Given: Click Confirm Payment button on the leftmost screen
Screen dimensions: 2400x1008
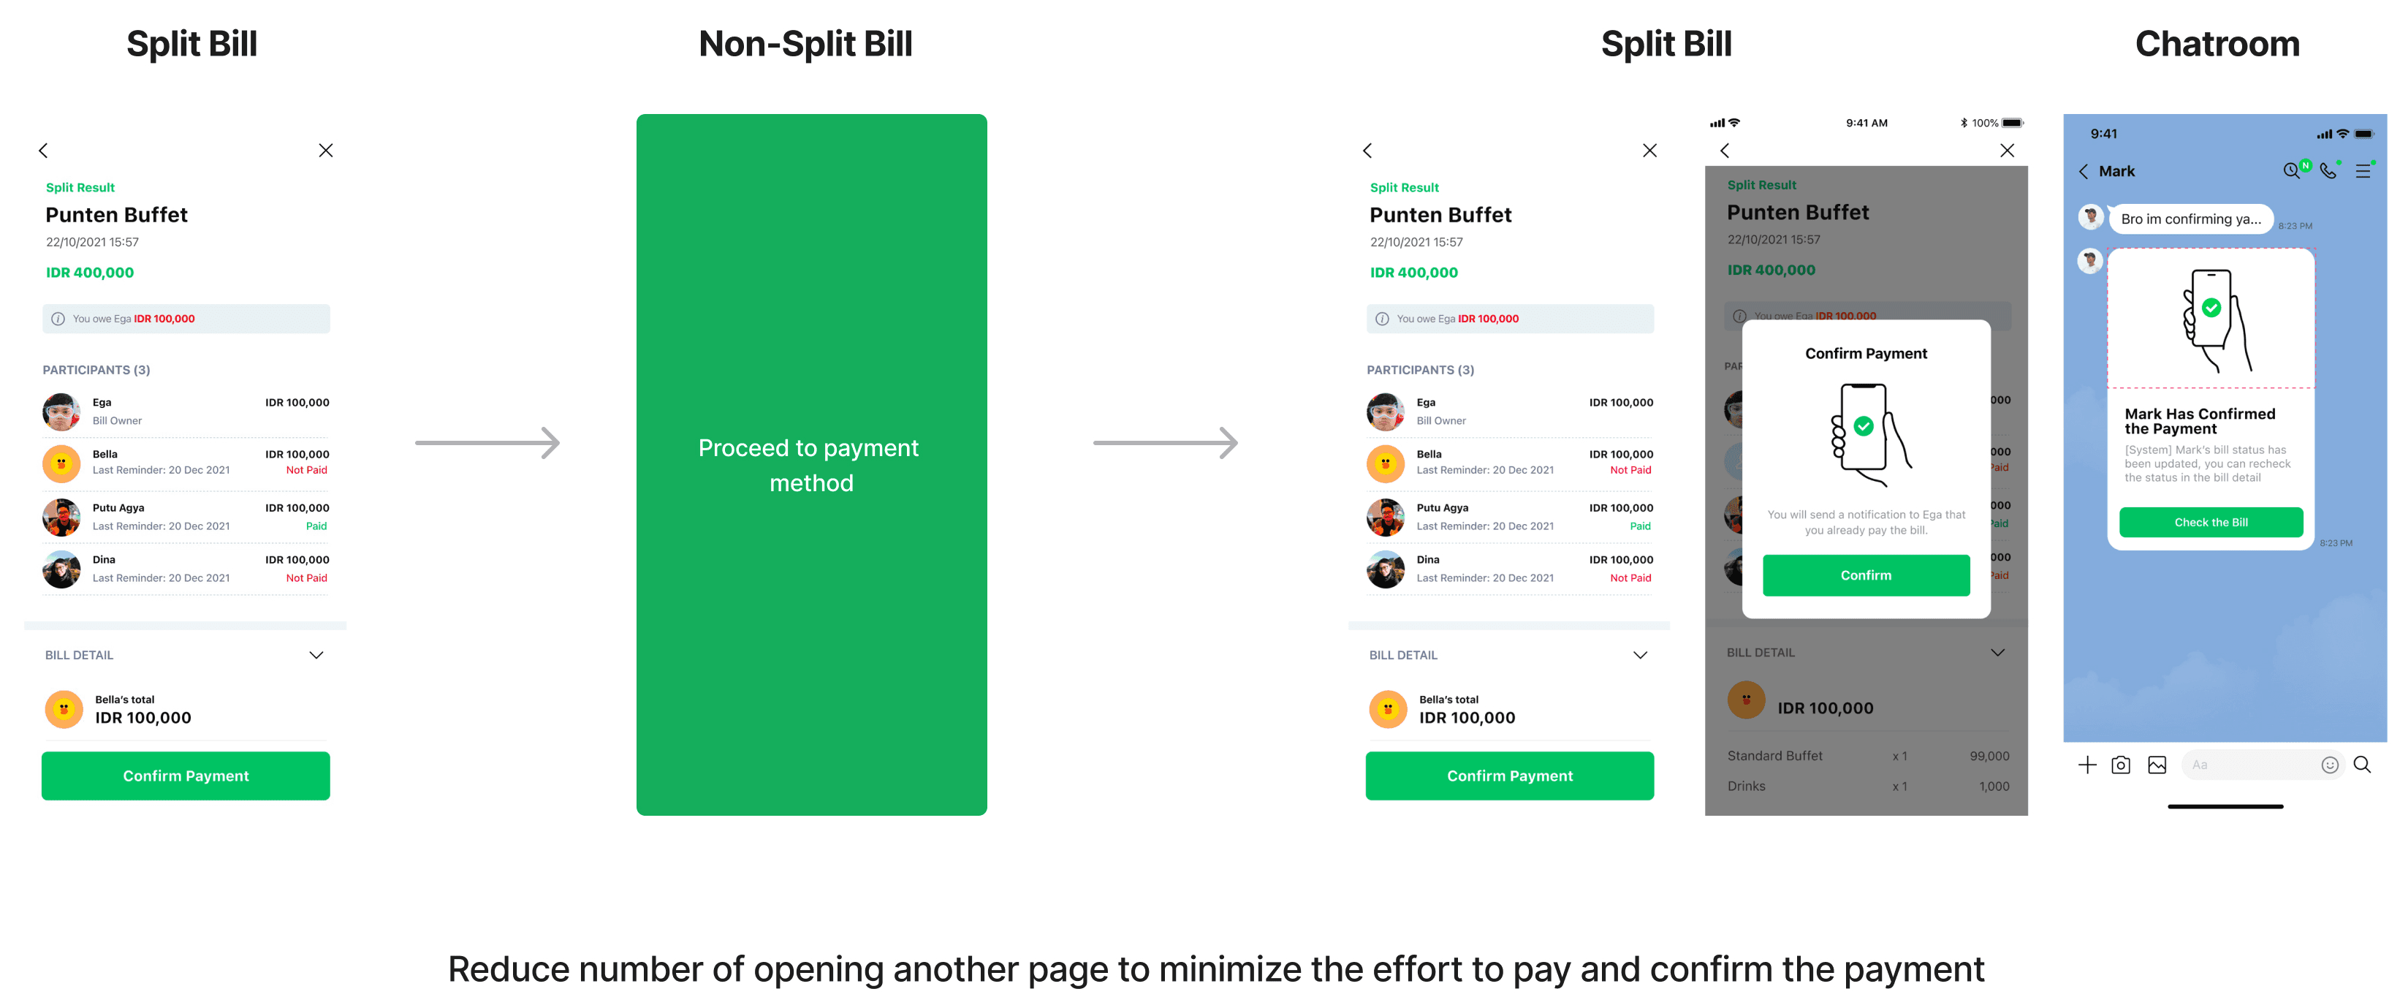Looking at the screenshot, I should point(186,776).
